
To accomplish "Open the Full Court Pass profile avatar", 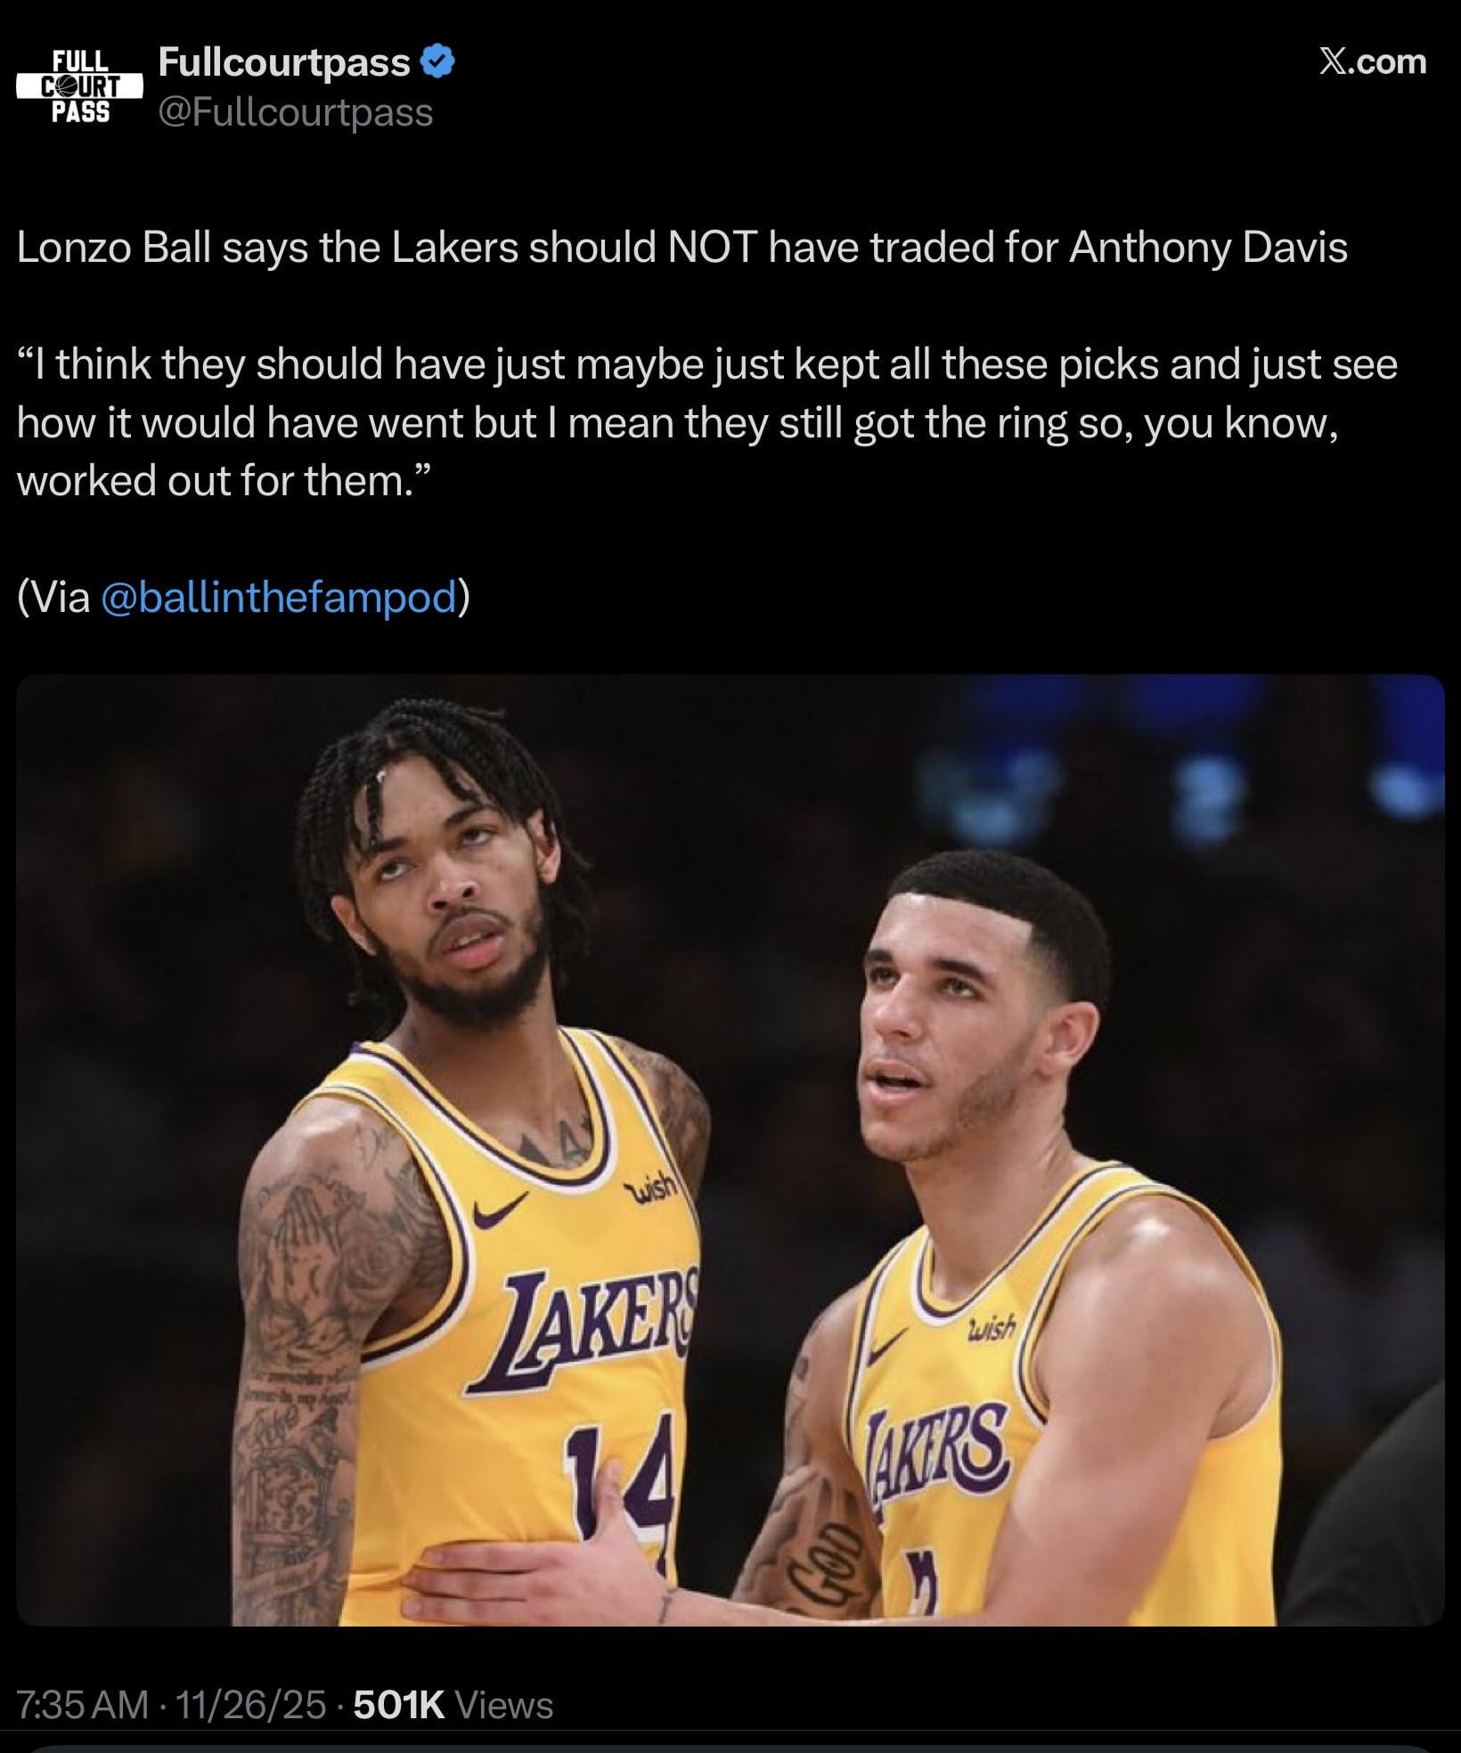I will tap(79, 86).
